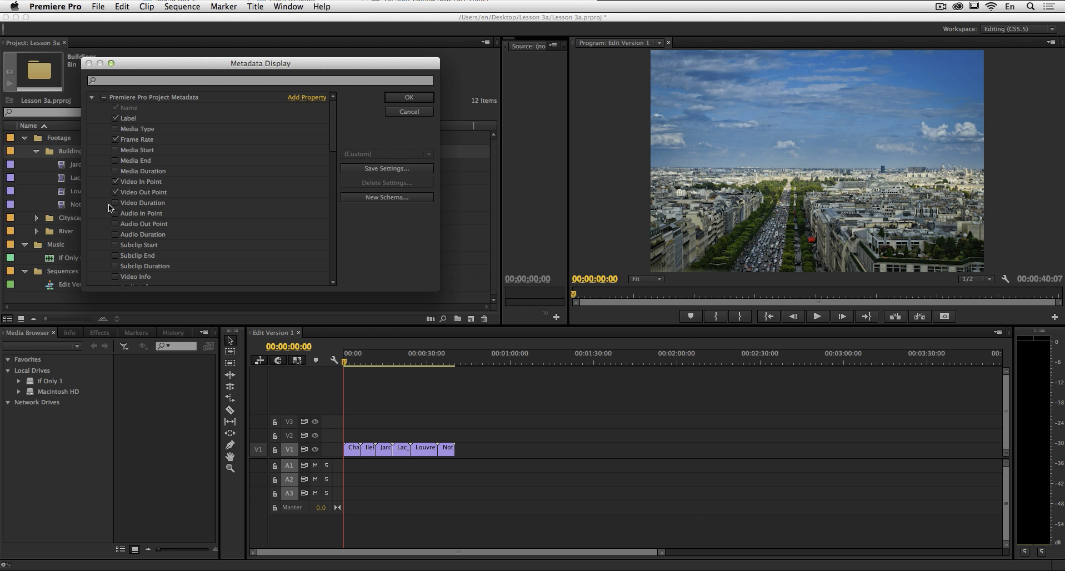This screenshot has height=571, width=1065.
Task: Select the Slip tool
Action: tap(230, 422)
